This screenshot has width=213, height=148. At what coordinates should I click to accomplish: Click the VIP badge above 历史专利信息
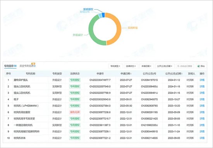33,64
